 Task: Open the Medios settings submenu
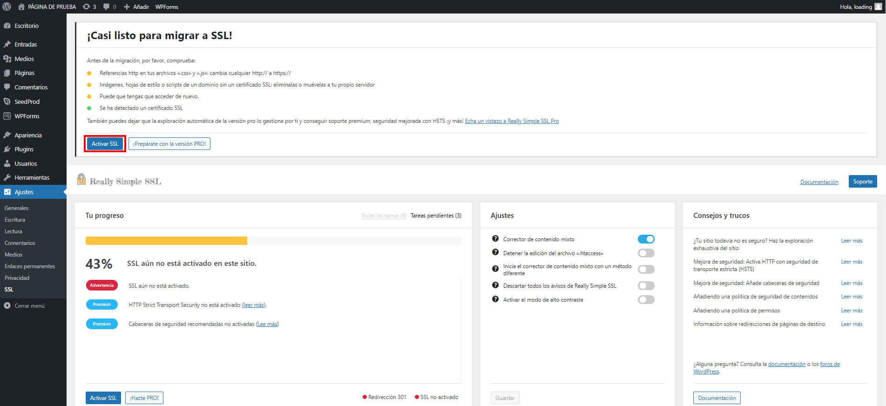(14, 255)
